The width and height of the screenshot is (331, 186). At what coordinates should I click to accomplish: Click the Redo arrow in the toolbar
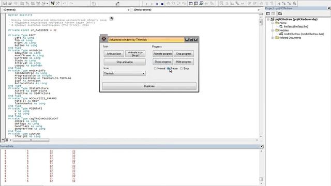click(x=71, y=4)
